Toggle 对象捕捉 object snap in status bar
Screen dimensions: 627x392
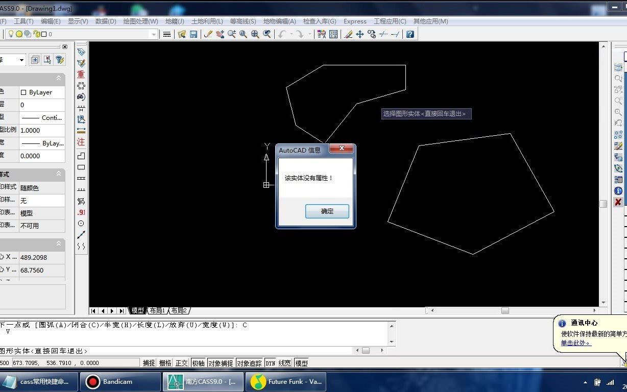coord(221,363)
